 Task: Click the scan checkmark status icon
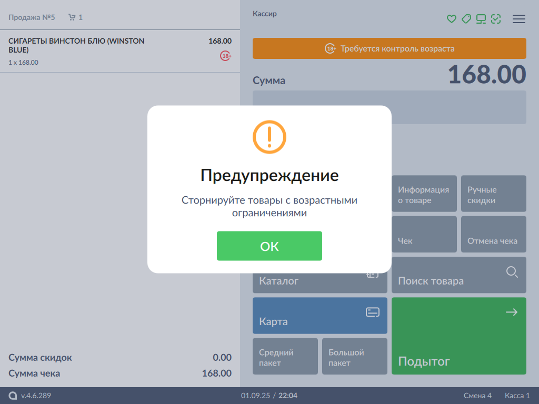point(496,19)
